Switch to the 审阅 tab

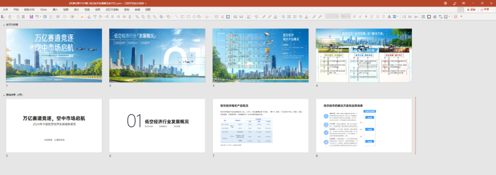[x=137, y=10]
